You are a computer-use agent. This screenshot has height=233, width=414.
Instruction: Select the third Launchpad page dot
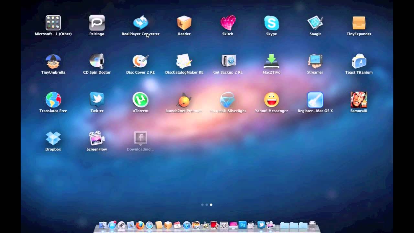click(211, 205)
